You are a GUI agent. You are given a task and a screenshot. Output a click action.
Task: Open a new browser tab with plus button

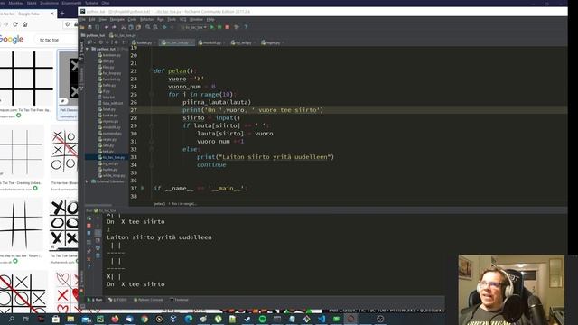(62, 14)
